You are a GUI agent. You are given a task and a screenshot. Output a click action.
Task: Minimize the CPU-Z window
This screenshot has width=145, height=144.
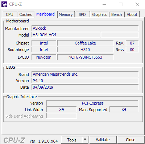(x=104, y=4)
